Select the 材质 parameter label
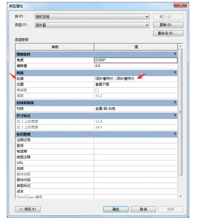This screenshot has height=222, width=204. 20,109
